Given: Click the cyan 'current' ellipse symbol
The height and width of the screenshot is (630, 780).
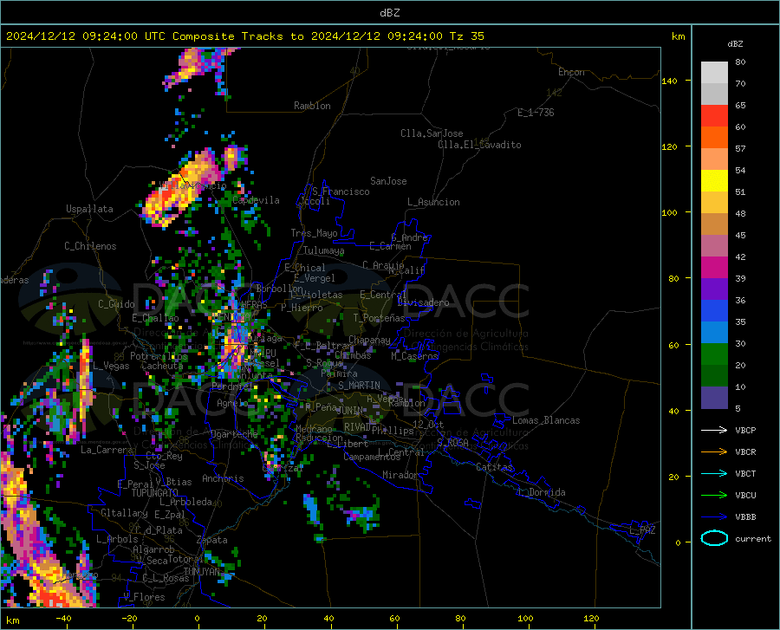Looking at the screenshot, I should pyautogui.click(x=714, y=538).
